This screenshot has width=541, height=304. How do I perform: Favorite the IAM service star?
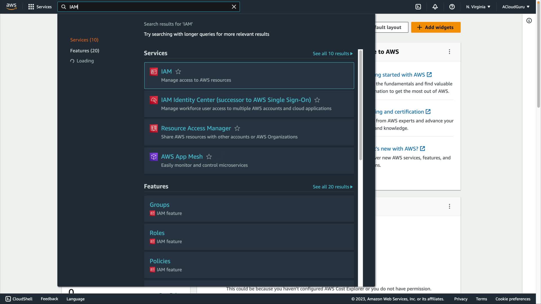pyautogui.click(x=178, y=71)
